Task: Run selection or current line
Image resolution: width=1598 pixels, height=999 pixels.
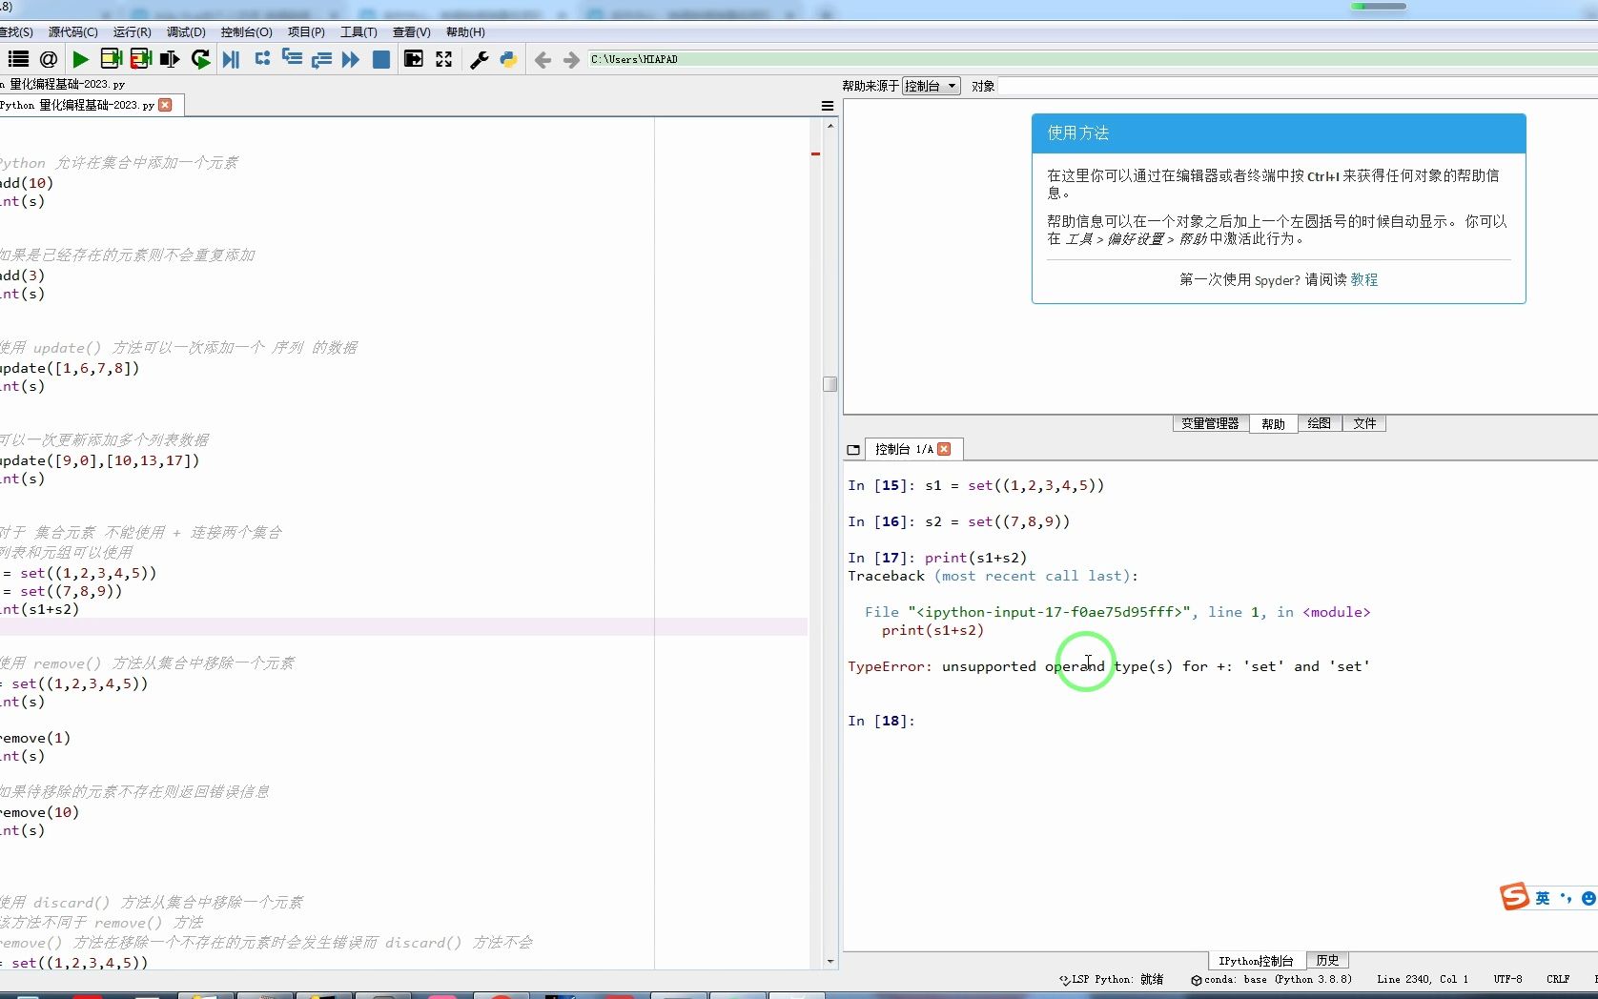Action: [x=170, y=59]
